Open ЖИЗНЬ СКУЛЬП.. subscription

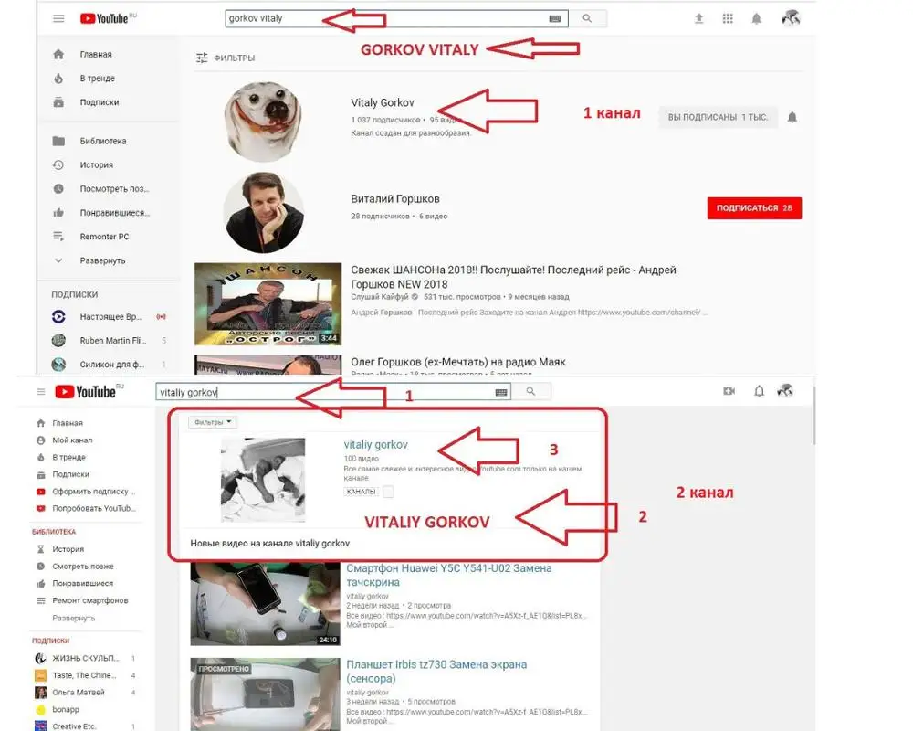[88, 658]
